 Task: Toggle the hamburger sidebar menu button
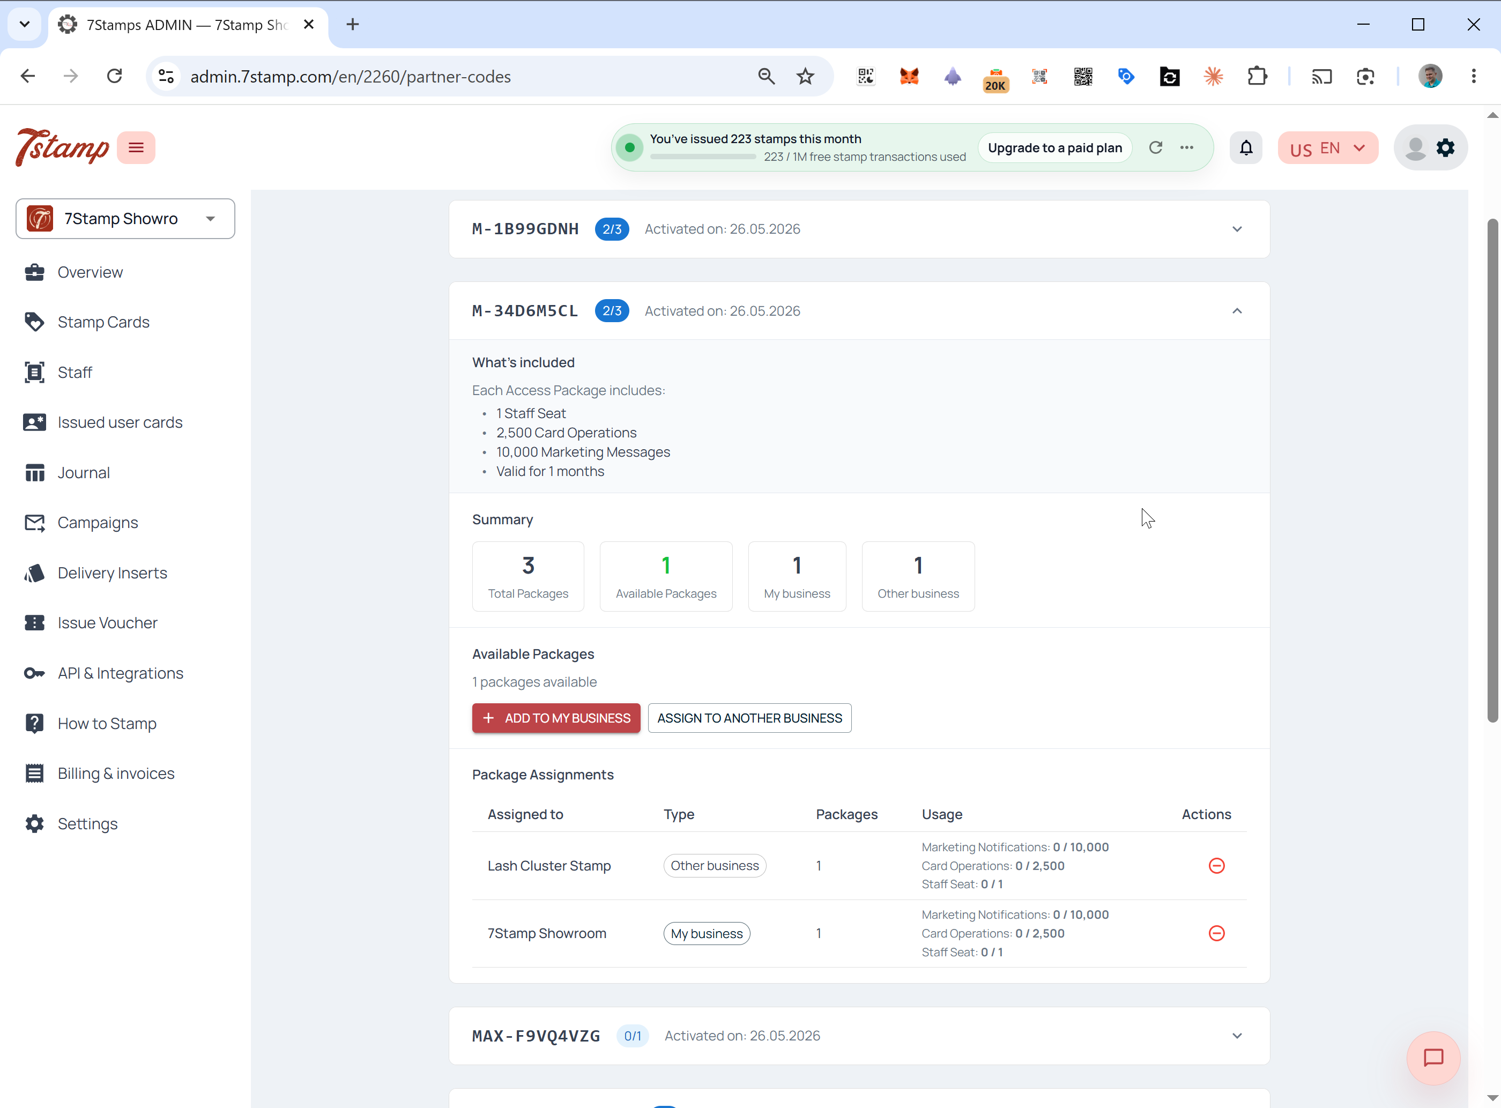point(136,147)
